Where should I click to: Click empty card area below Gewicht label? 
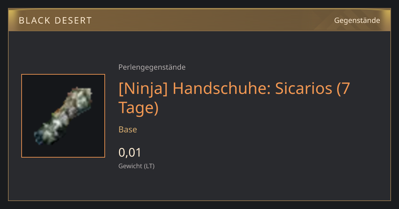(199, 186)
